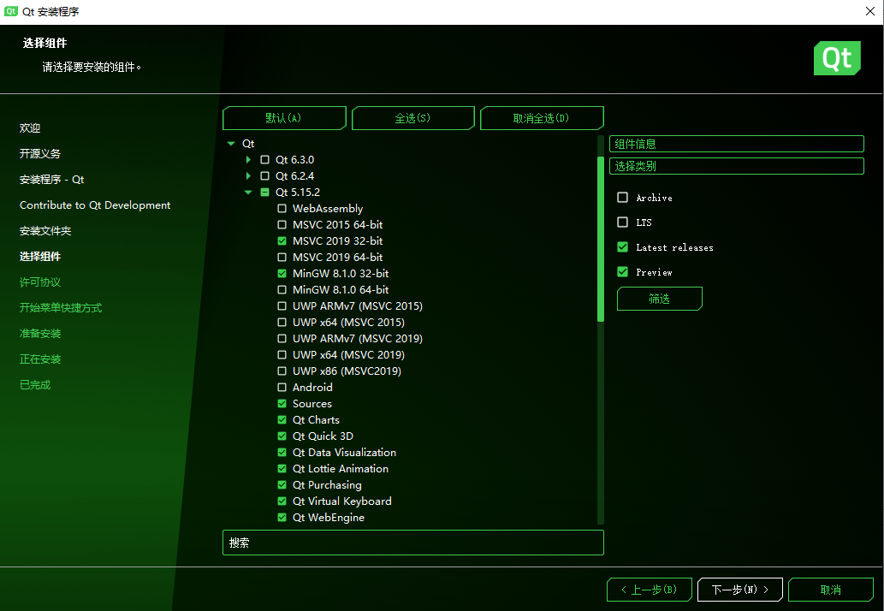Uncheck MinGW 8.1.0 32-bit

point(282,273)
